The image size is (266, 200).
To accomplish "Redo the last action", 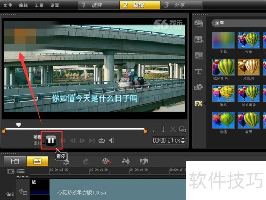I will (86, 162).
